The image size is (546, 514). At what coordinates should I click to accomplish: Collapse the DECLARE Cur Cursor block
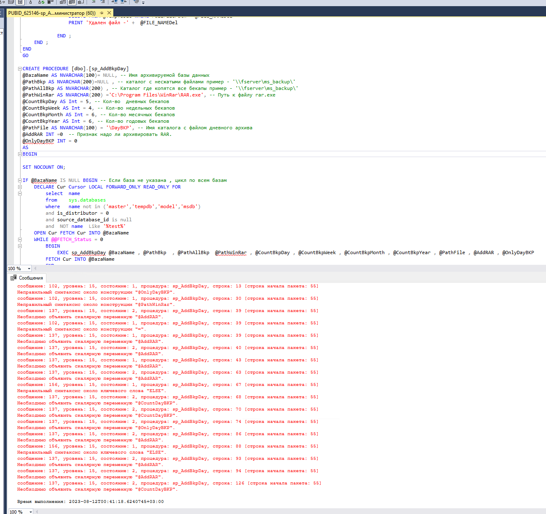click(19, 187)
